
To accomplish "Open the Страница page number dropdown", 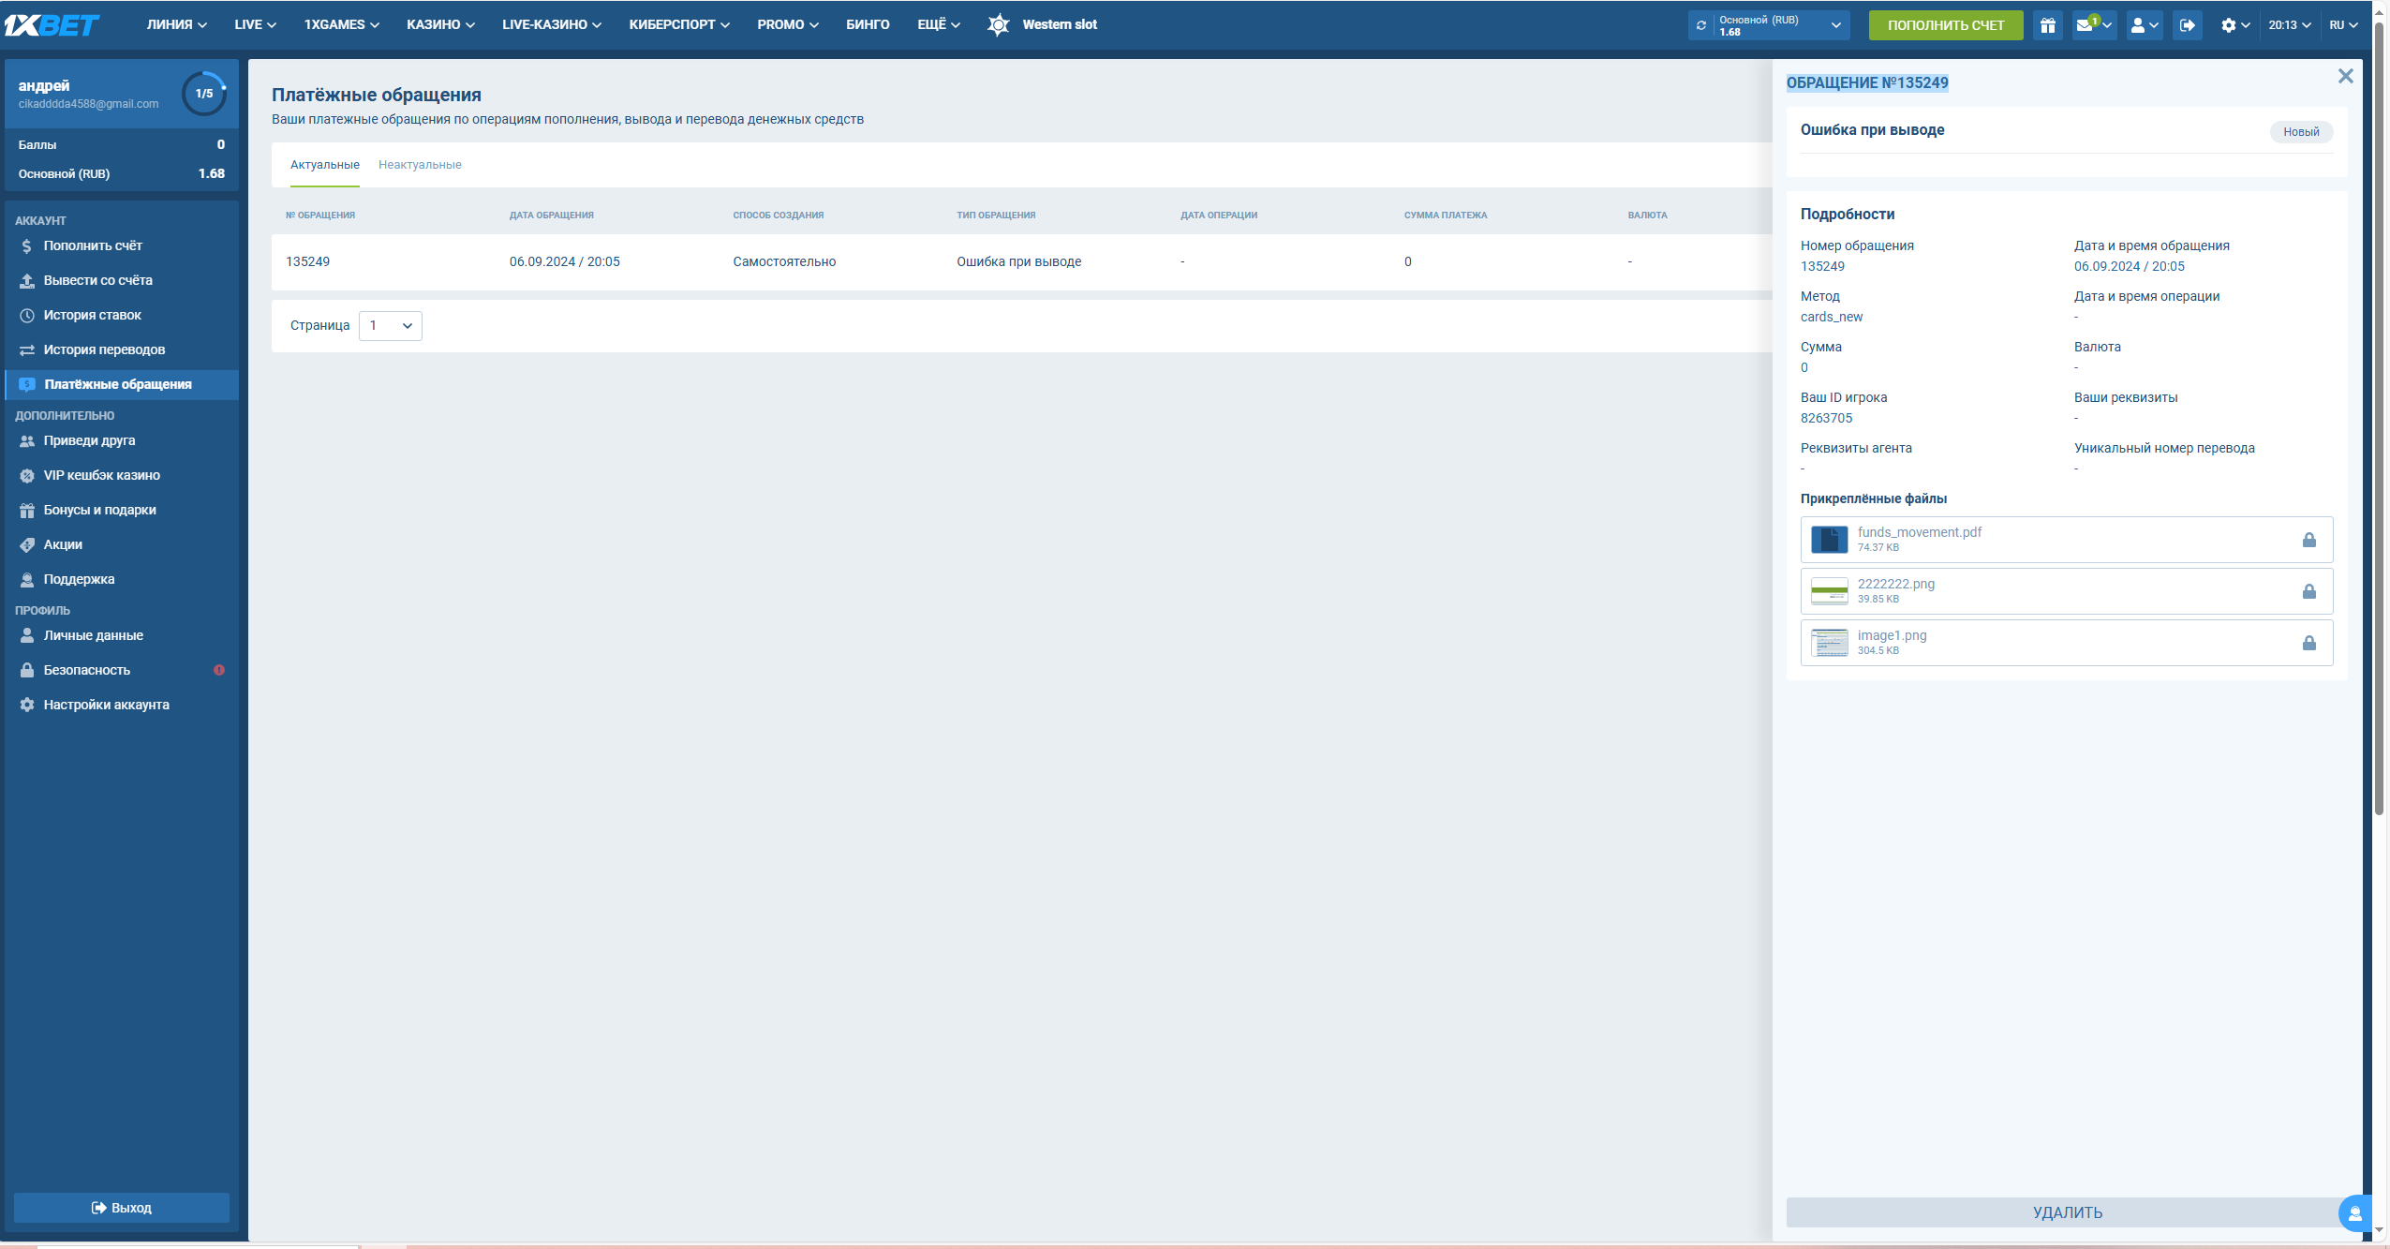I will pos(391,325).
